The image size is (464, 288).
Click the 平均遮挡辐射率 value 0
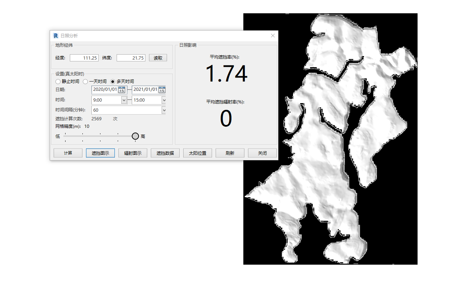226,119
